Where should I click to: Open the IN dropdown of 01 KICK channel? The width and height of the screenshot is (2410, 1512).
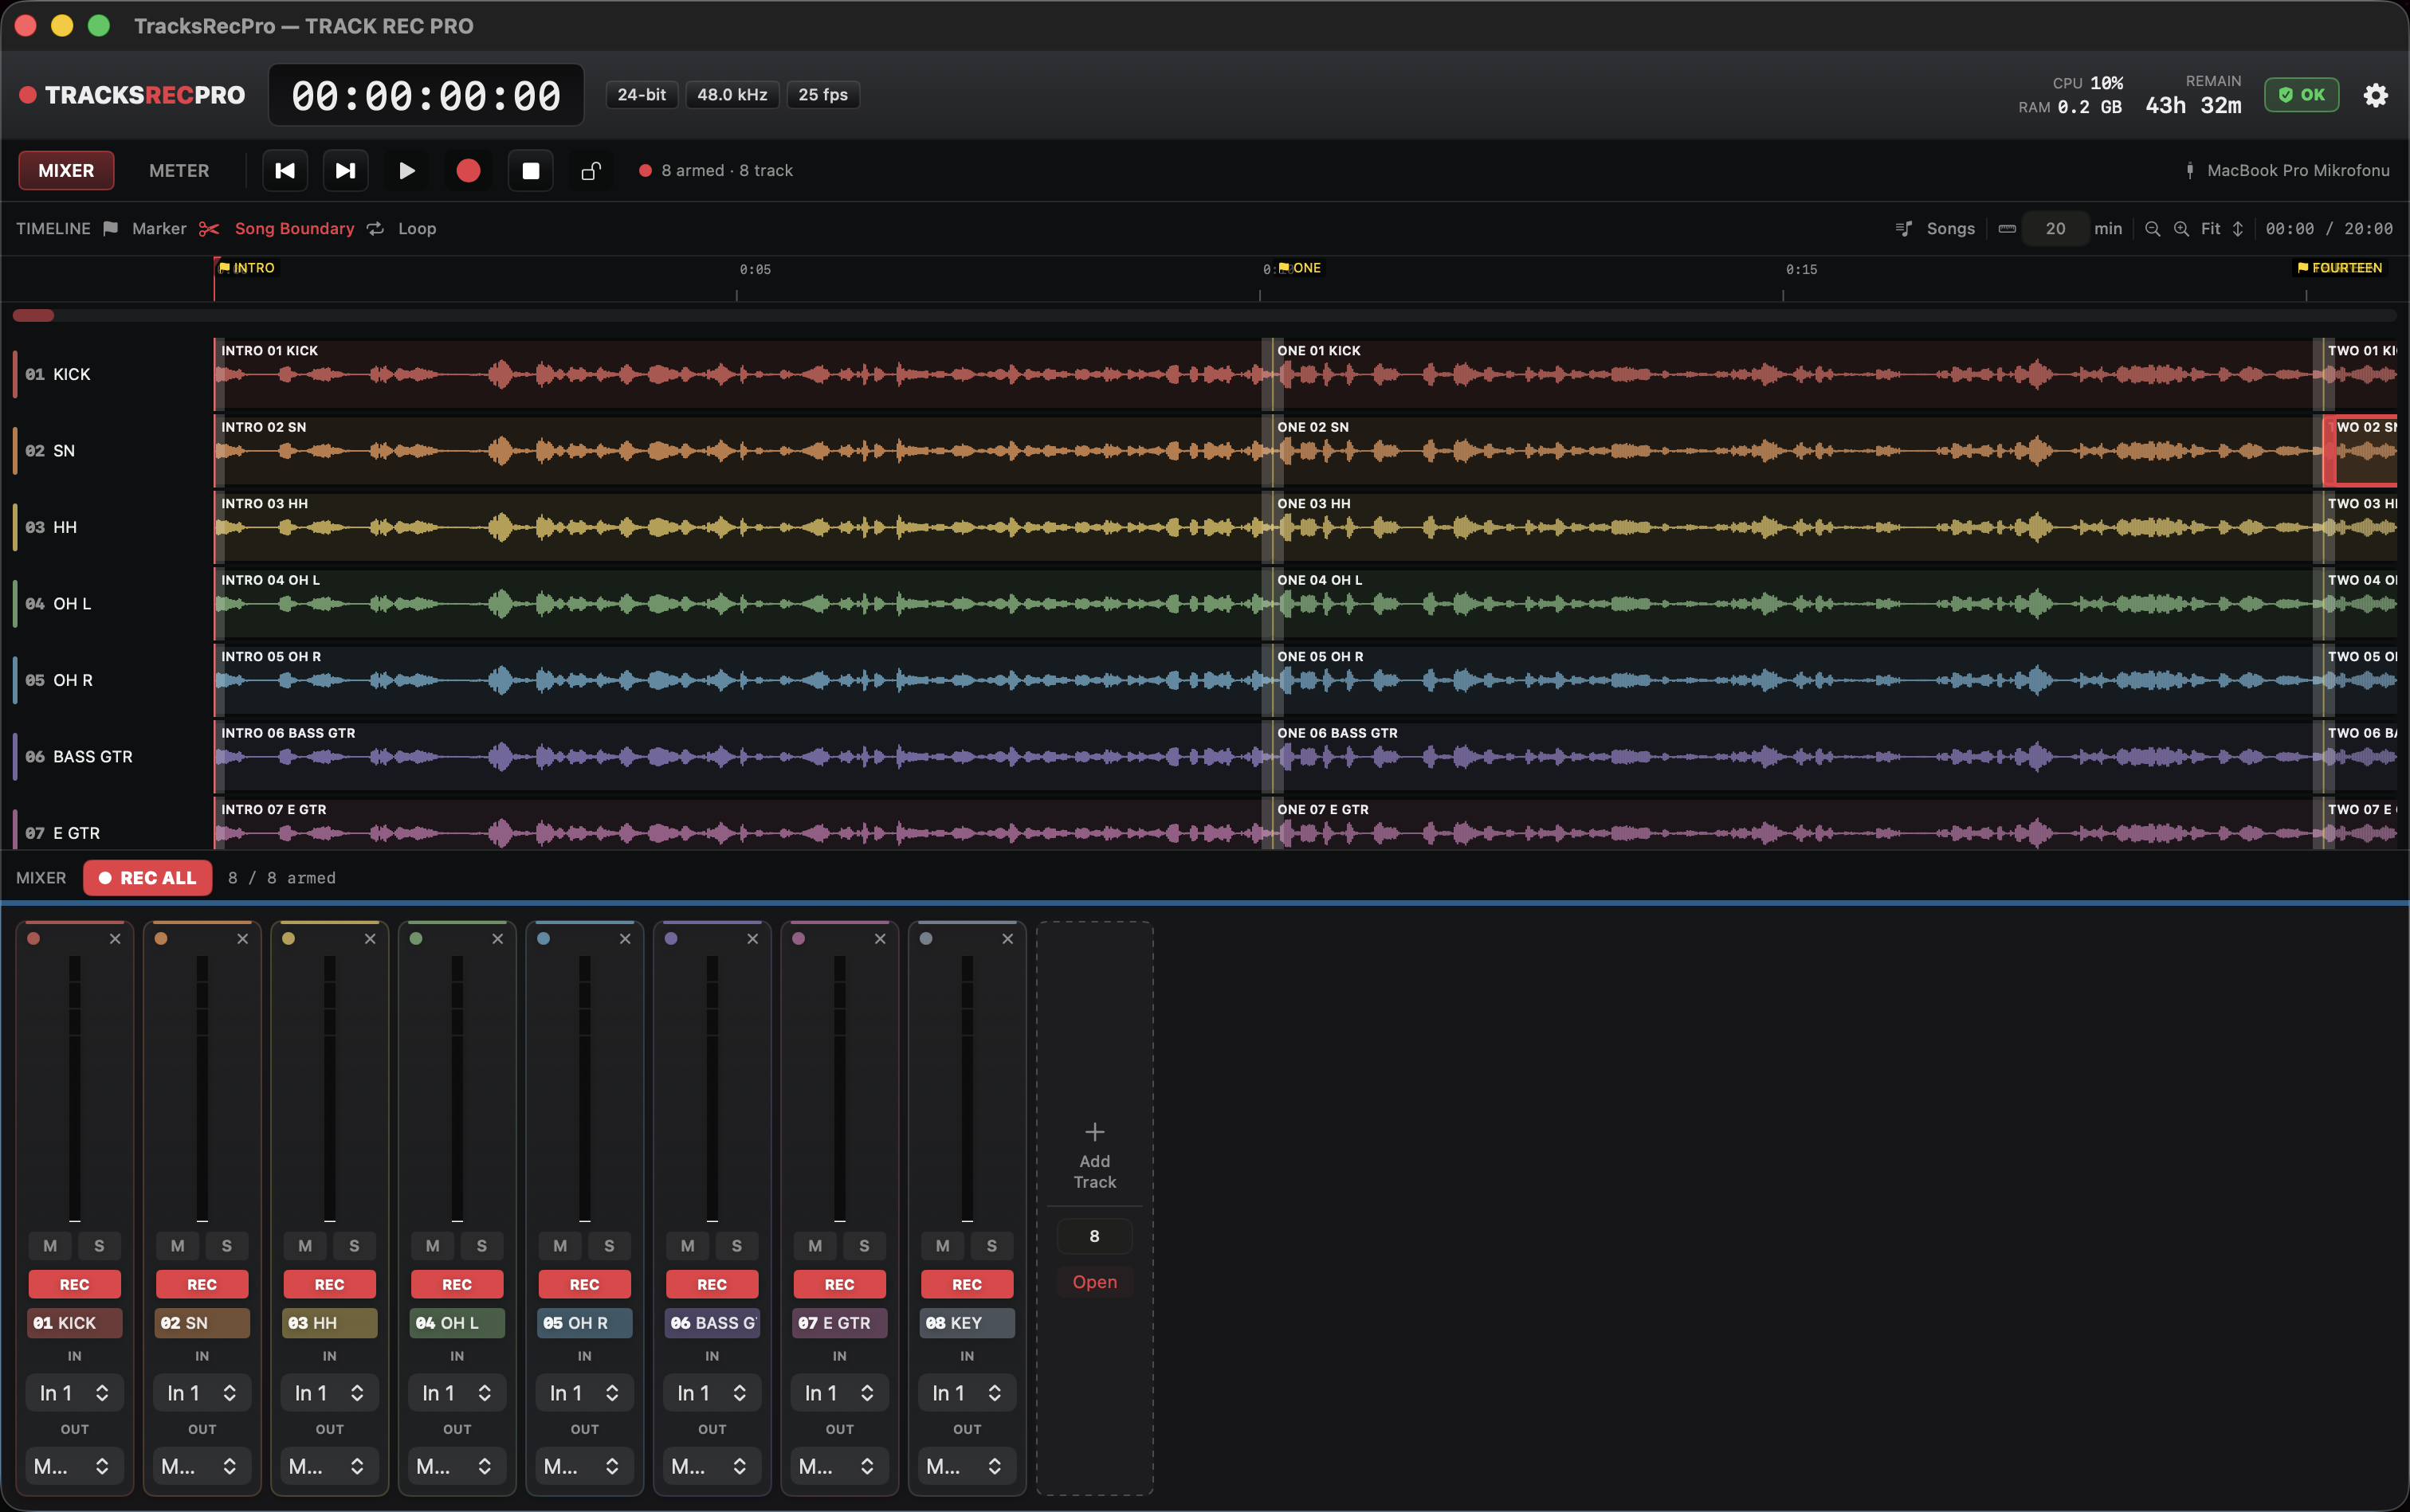click(x=75, y=1393)
